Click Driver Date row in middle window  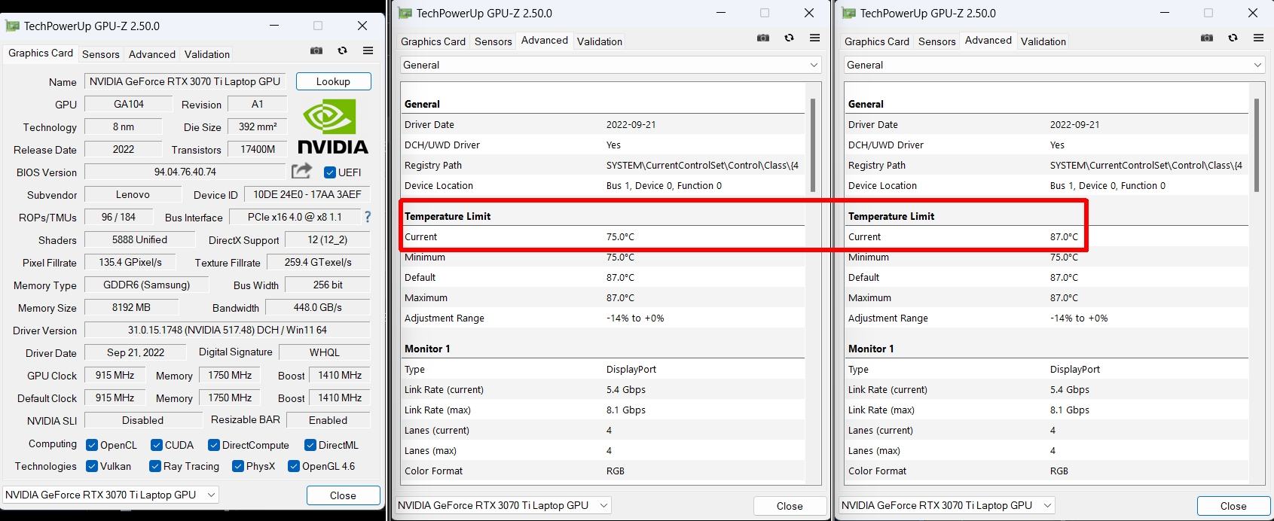(x=603, y=124)
